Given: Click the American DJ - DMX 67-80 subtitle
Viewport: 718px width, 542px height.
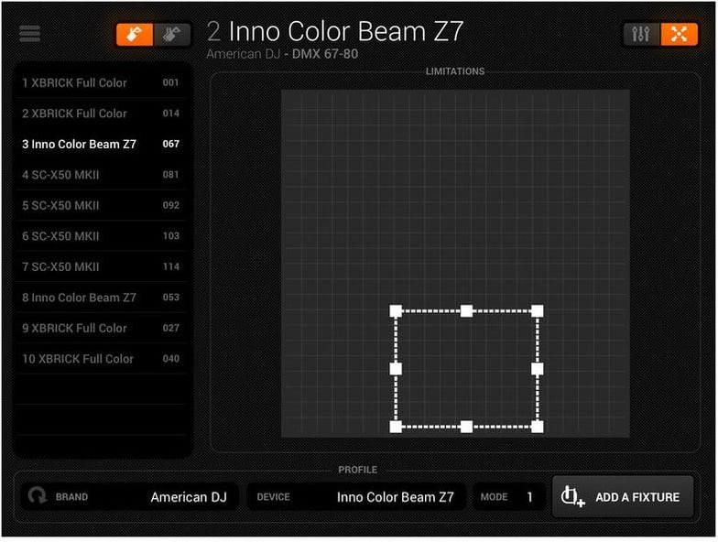Looking at the screenshot, I should 282,54.
